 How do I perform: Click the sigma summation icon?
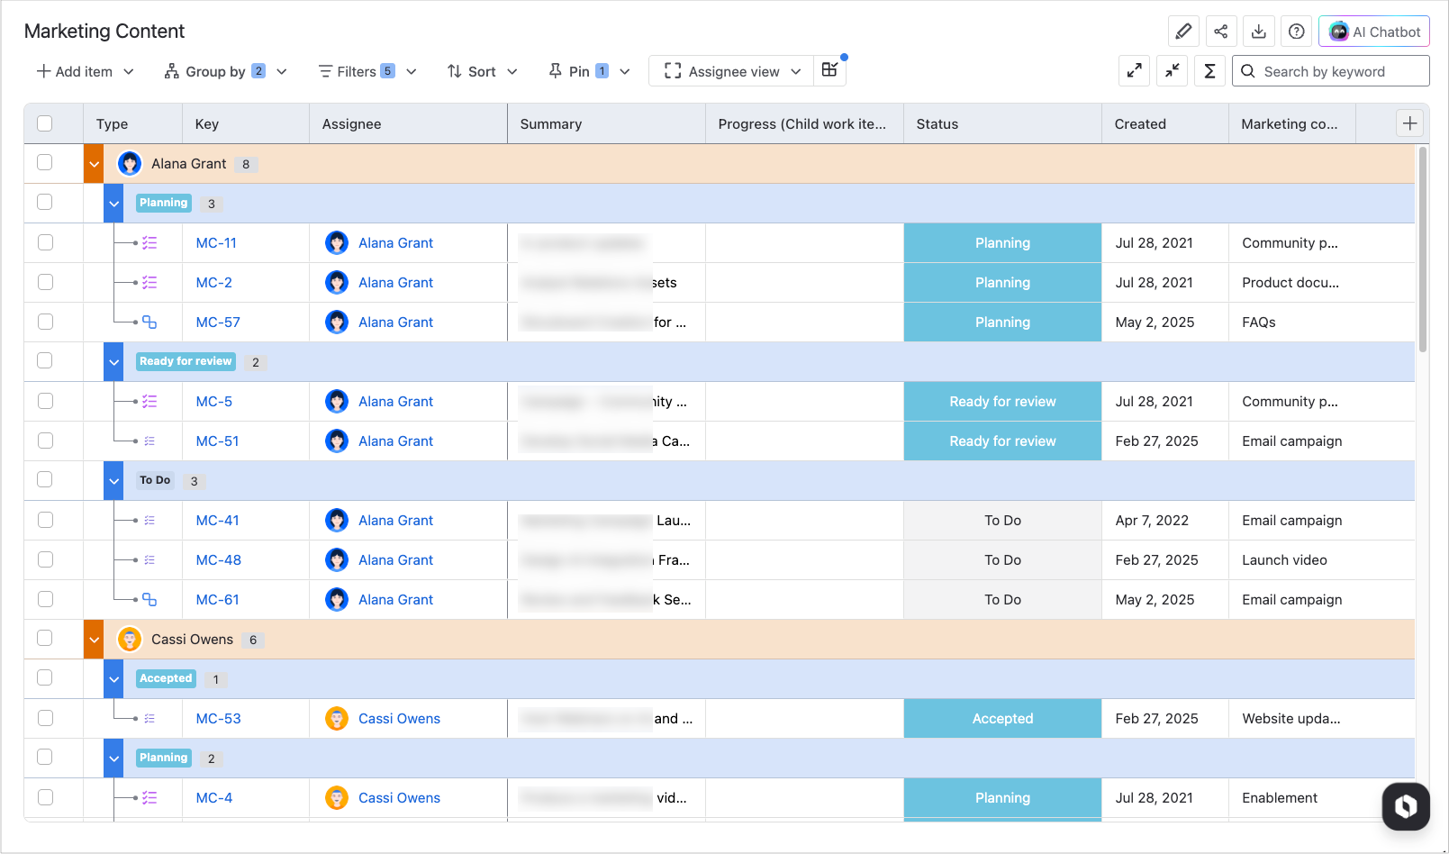point(1210,71)
